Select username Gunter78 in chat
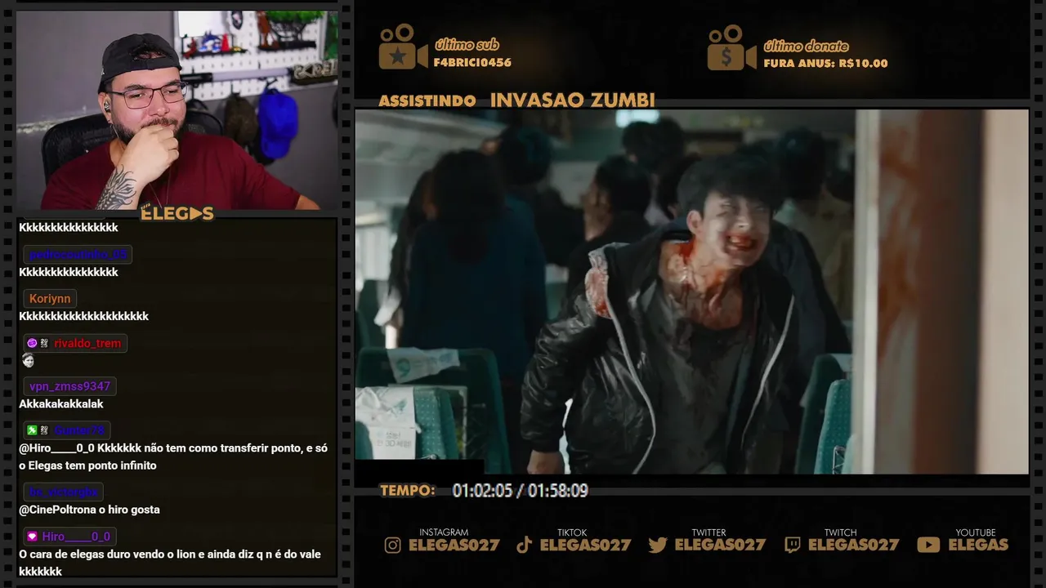This screenshot has height=588, width=1046. pos(79,430)
